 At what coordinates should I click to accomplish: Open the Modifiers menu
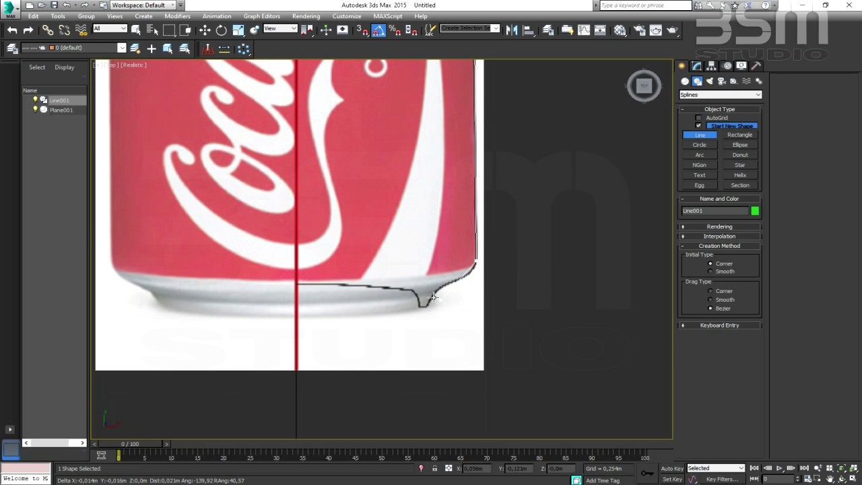[177, 16]
